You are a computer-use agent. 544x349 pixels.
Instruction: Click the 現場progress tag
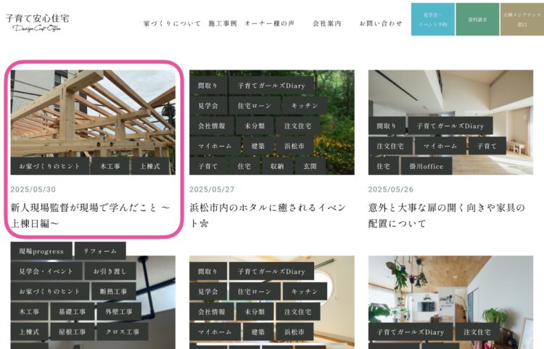click(x=41, y=251)
